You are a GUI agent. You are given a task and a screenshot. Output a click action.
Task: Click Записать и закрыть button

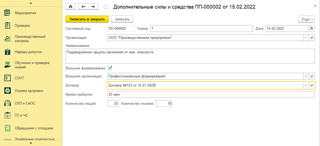[87, 19]
